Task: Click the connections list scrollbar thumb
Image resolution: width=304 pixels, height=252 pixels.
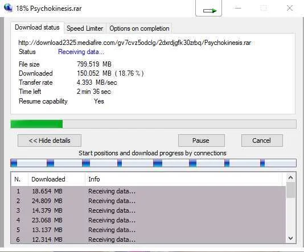Action: coord(290,190)
